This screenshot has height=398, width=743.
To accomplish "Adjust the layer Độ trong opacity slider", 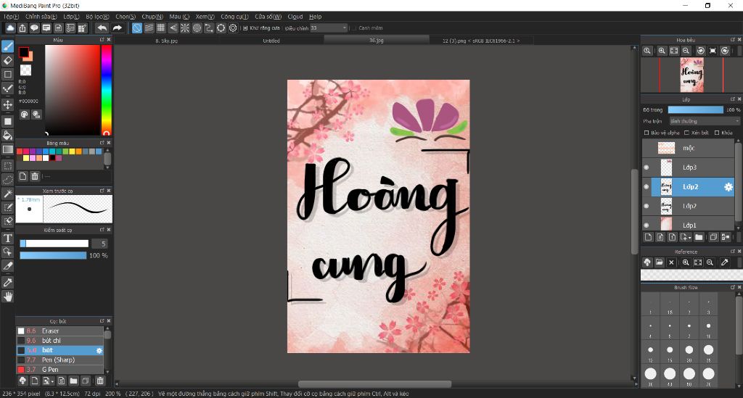I will click(696, 109).
